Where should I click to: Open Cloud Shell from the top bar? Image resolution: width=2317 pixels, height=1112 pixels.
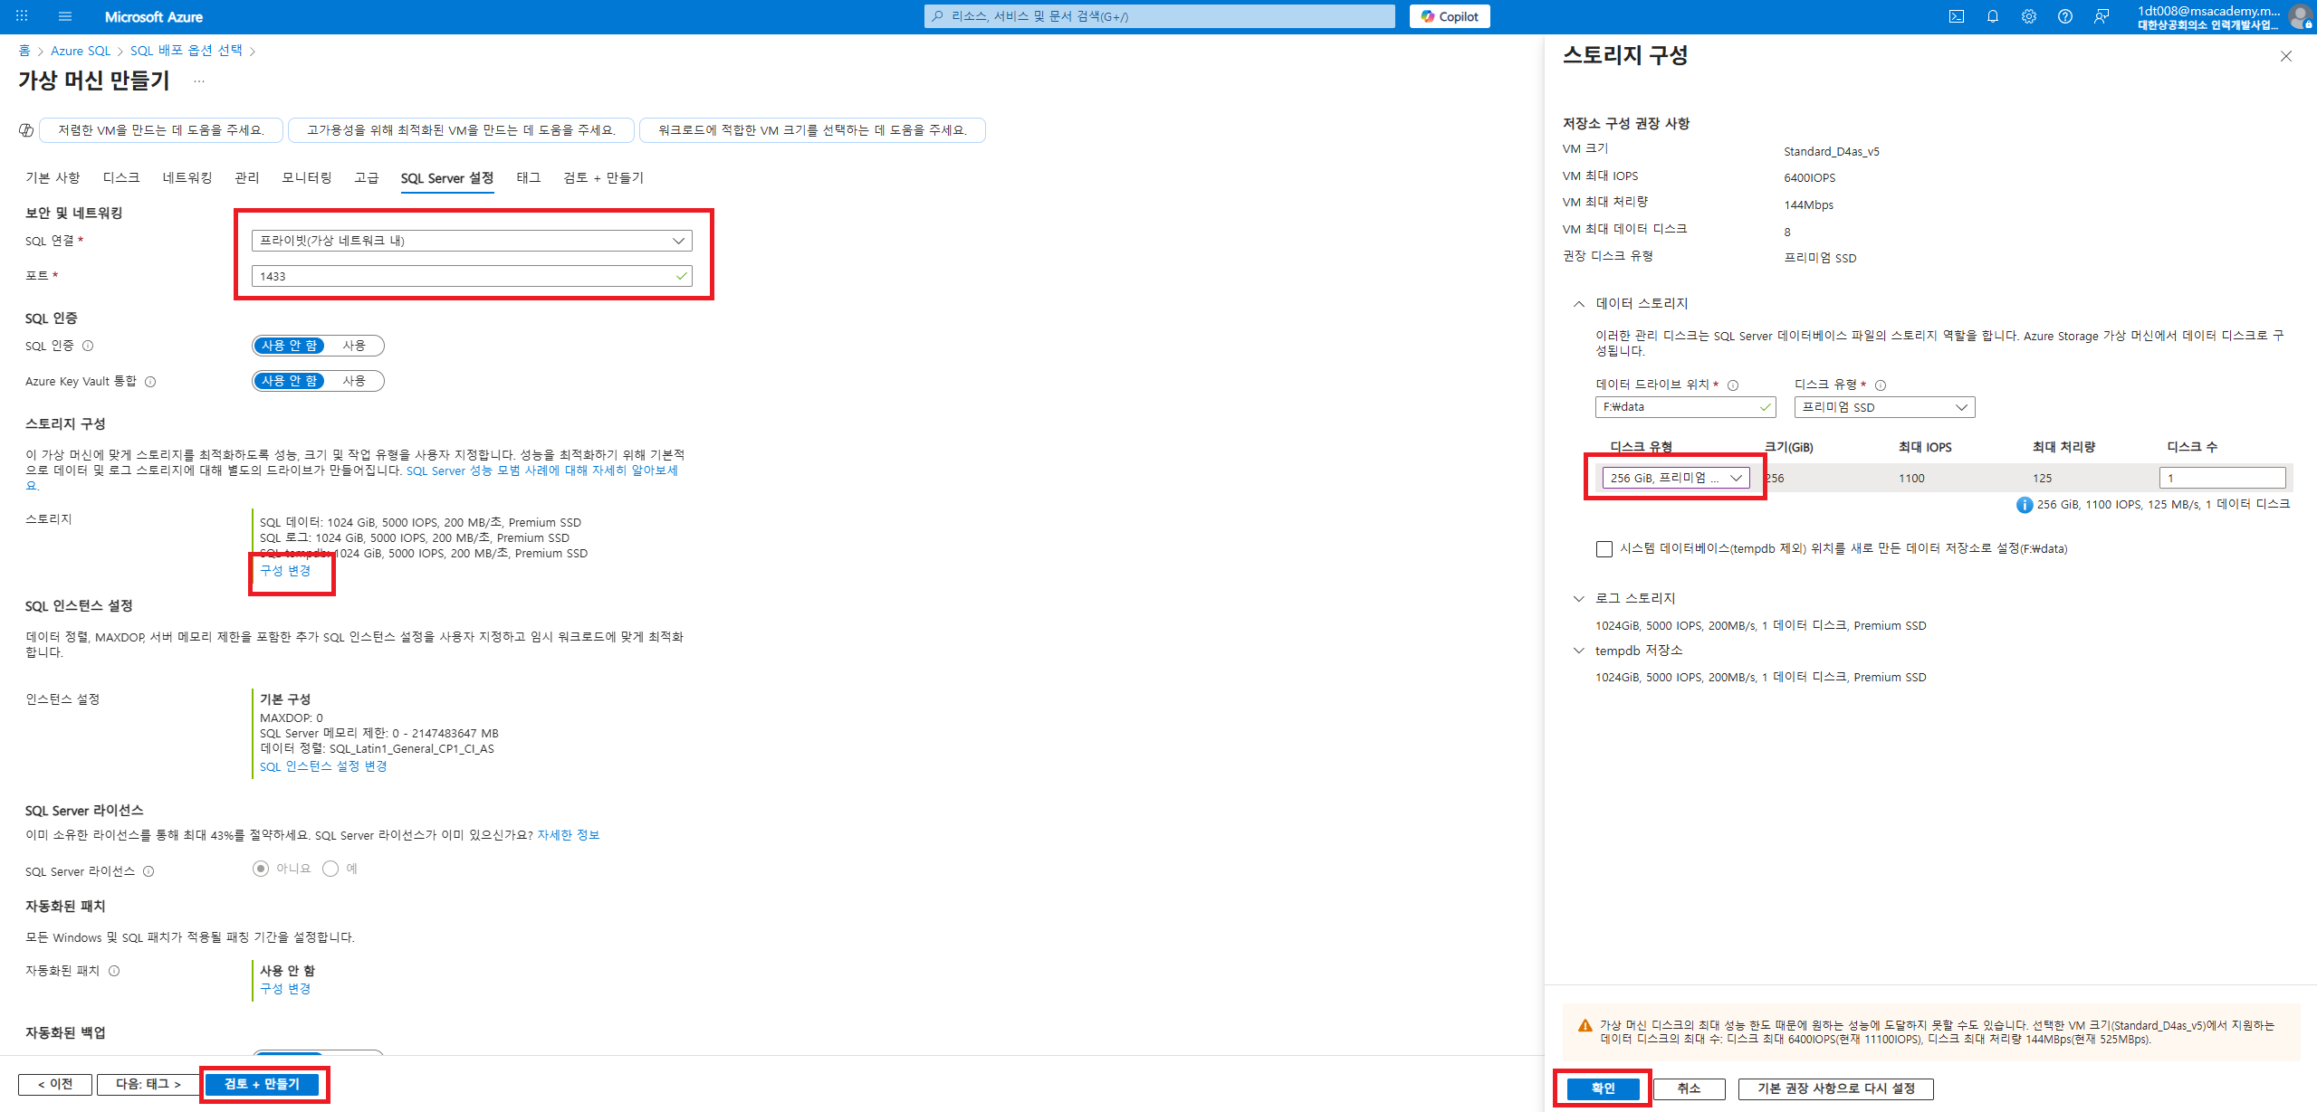coord(1957,16)
